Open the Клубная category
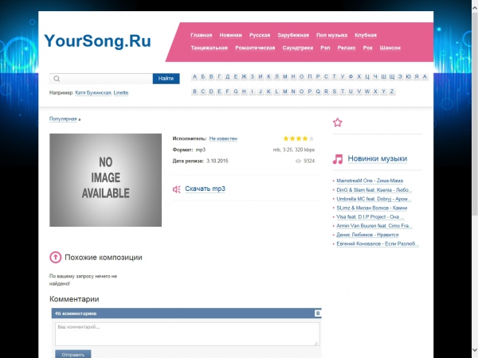This screenshot has width=478, height=358. pos(366,35)
